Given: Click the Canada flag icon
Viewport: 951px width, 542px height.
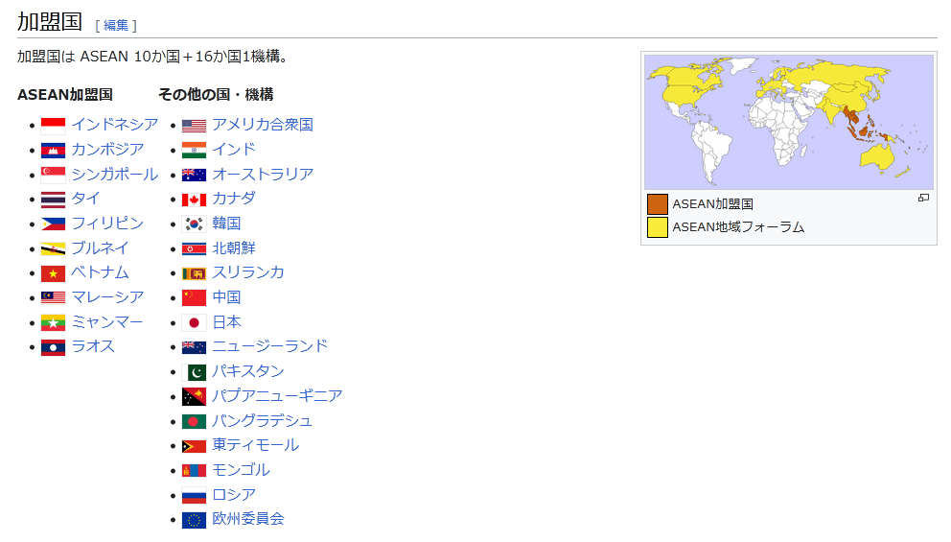Looking at the screenshot, I should [194, 200].
